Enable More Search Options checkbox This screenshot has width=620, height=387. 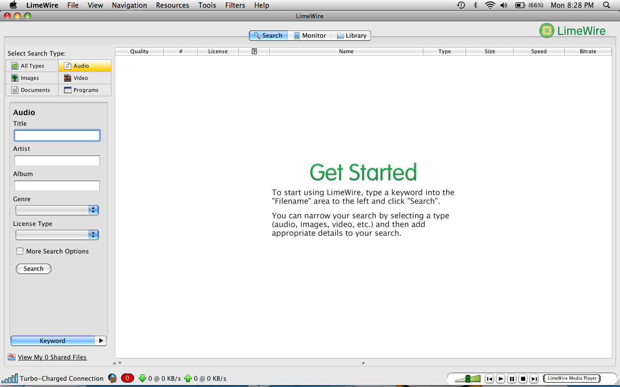[x=20, y=251]
